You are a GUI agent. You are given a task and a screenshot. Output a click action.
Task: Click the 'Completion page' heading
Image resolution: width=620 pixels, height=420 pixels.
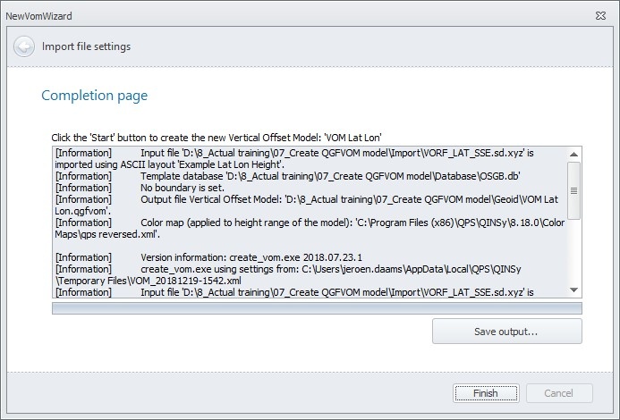point(95,96)
